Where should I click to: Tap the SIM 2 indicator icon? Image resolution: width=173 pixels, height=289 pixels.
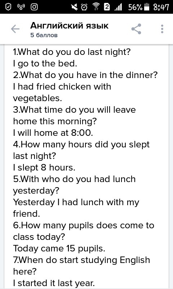pyautogui.click(x=107, y=7)
